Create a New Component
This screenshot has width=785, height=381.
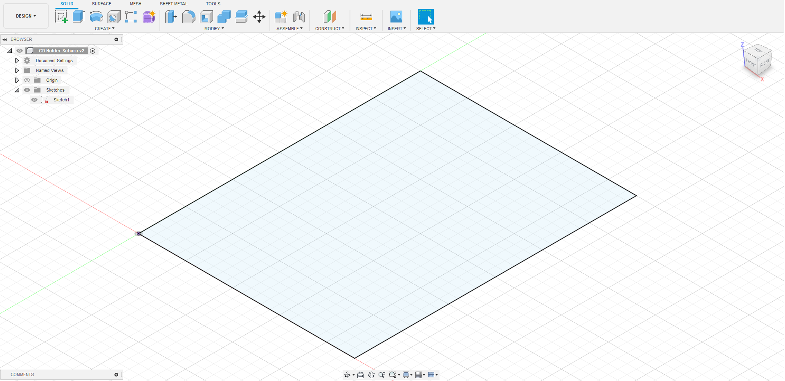click(x=281, y=17)
